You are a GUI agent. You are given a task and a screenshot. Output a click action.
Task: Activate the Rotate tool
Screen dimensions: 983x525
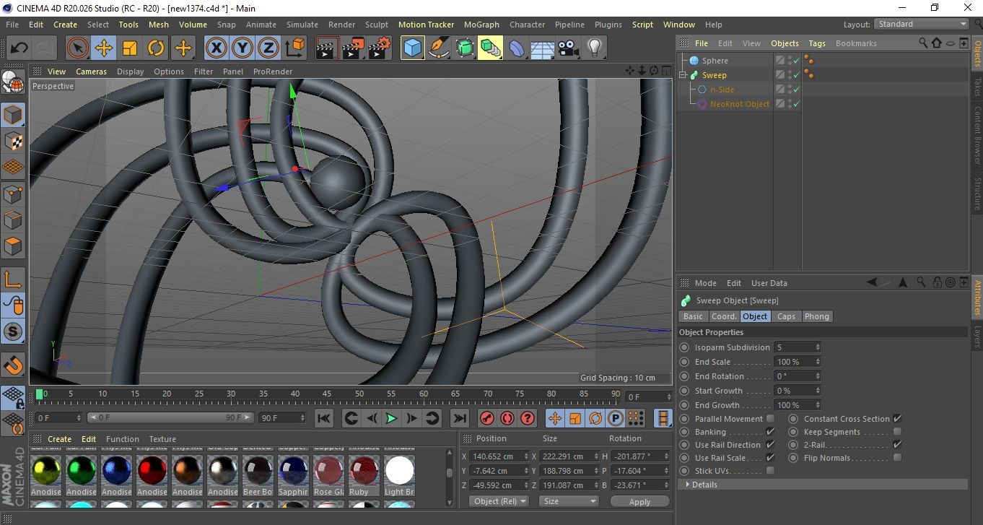tap(156, 48)
